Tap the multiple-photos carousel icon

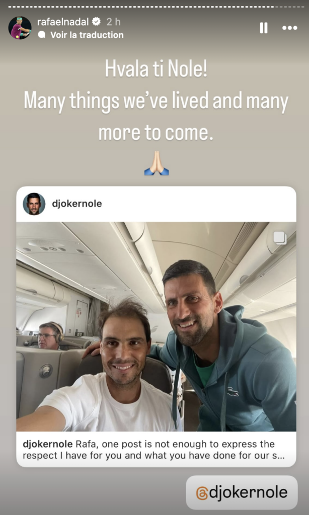(280, 238)
